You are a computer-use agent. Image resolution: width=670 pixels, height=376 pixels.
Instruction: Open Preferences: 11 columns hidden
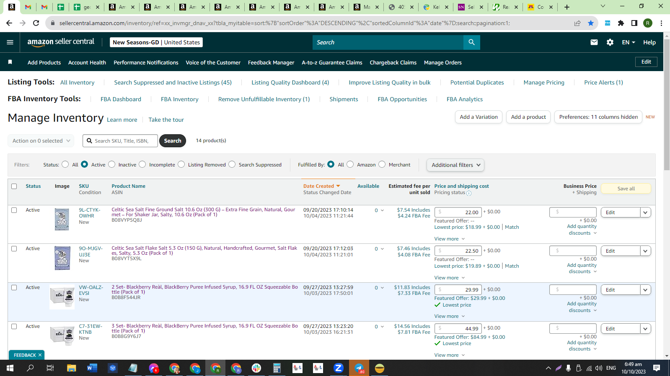(x=598, y=117)
